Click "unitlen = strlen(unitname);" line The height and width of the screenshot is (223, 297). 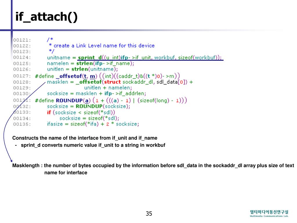pyautogui.click(x=82, y=69)
